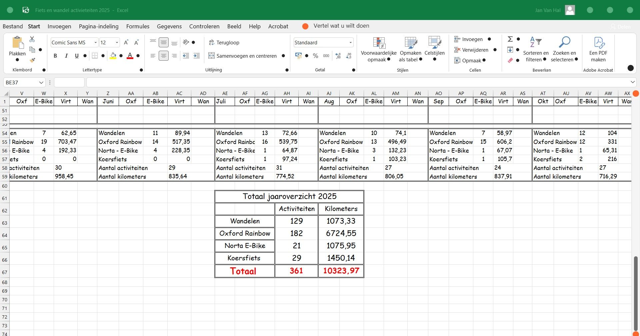
Task: Click the yellow fill color bucket
Action: pos(113,56)
